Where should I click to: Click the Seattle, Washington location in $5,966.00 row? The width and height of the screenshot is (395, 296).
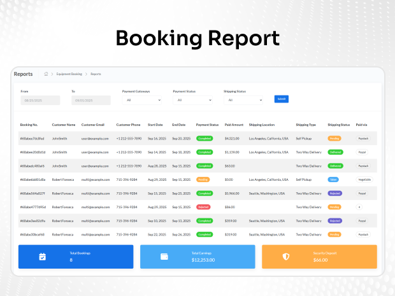pyautogui.click(x=267, y=194)
